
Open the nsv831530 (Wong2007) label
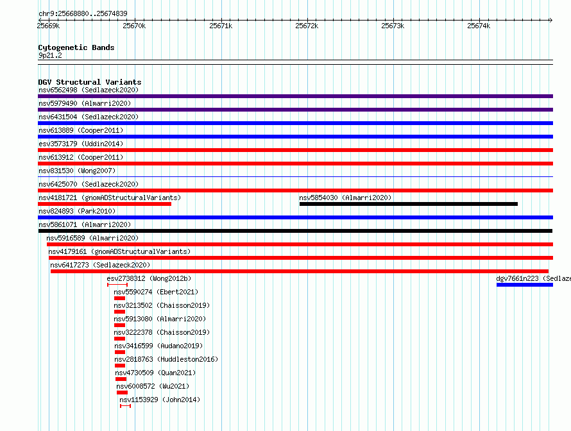[x=77, y=171]
